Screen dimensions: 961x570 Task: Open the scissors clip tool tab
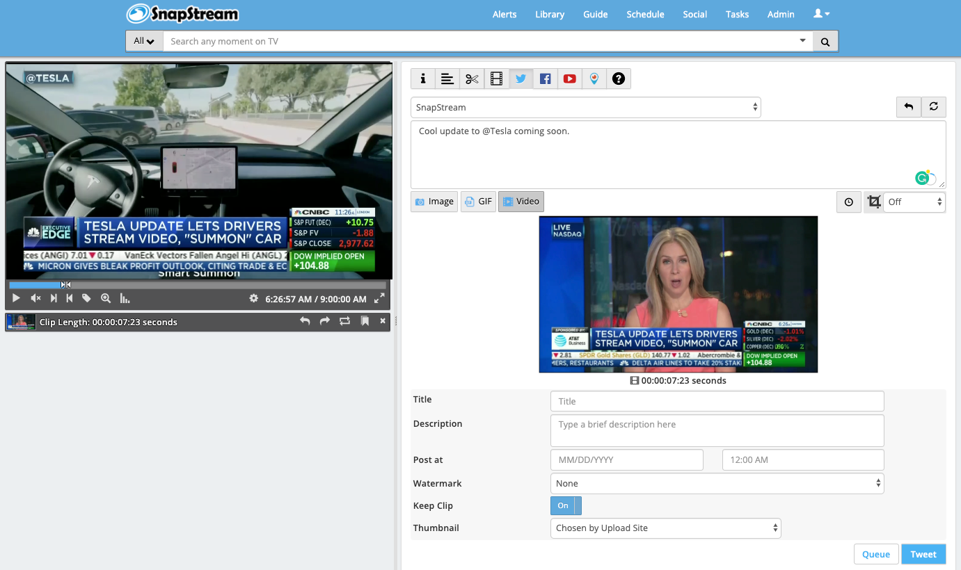pos(472,79)
